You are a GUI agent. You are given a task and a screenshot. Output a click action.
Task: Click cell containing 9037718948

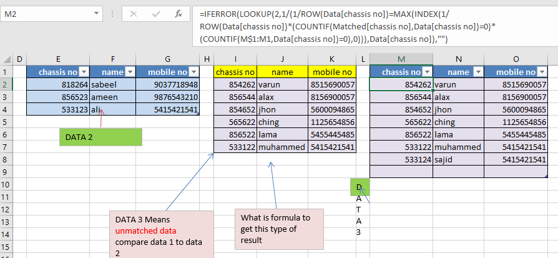168,85
